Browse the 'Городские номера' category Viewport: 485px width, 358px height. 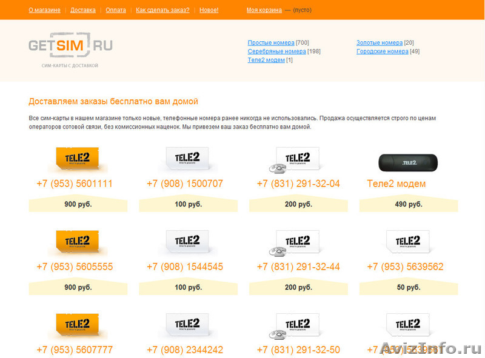(x=383, y=51)
